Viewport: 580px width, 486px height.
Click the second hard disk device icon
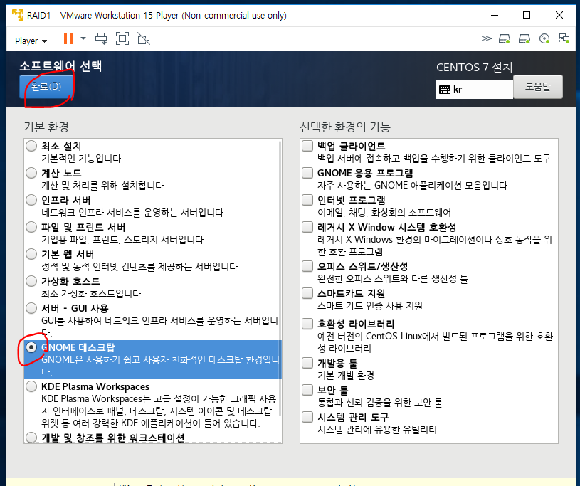[524, 39]
